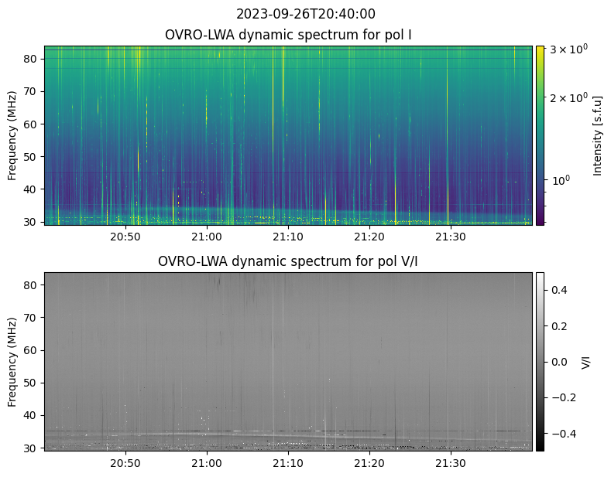Click the 21:00 time tick under pol I plot
611x477 pixels.
coord(207,237)
